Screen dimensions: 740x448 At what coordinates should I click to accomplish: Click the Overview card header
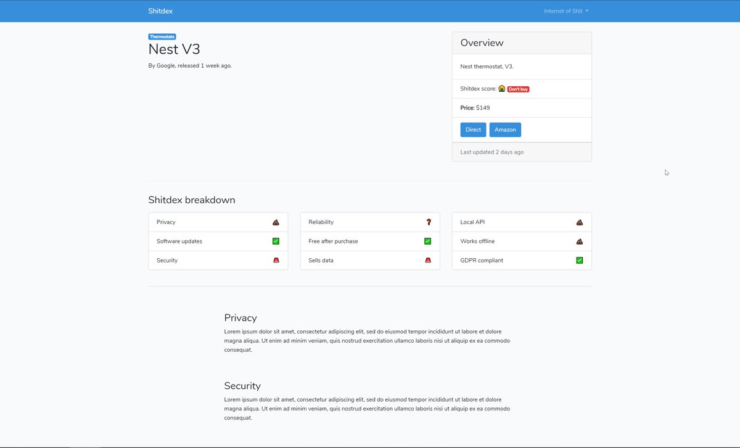(x=522, y=43)
